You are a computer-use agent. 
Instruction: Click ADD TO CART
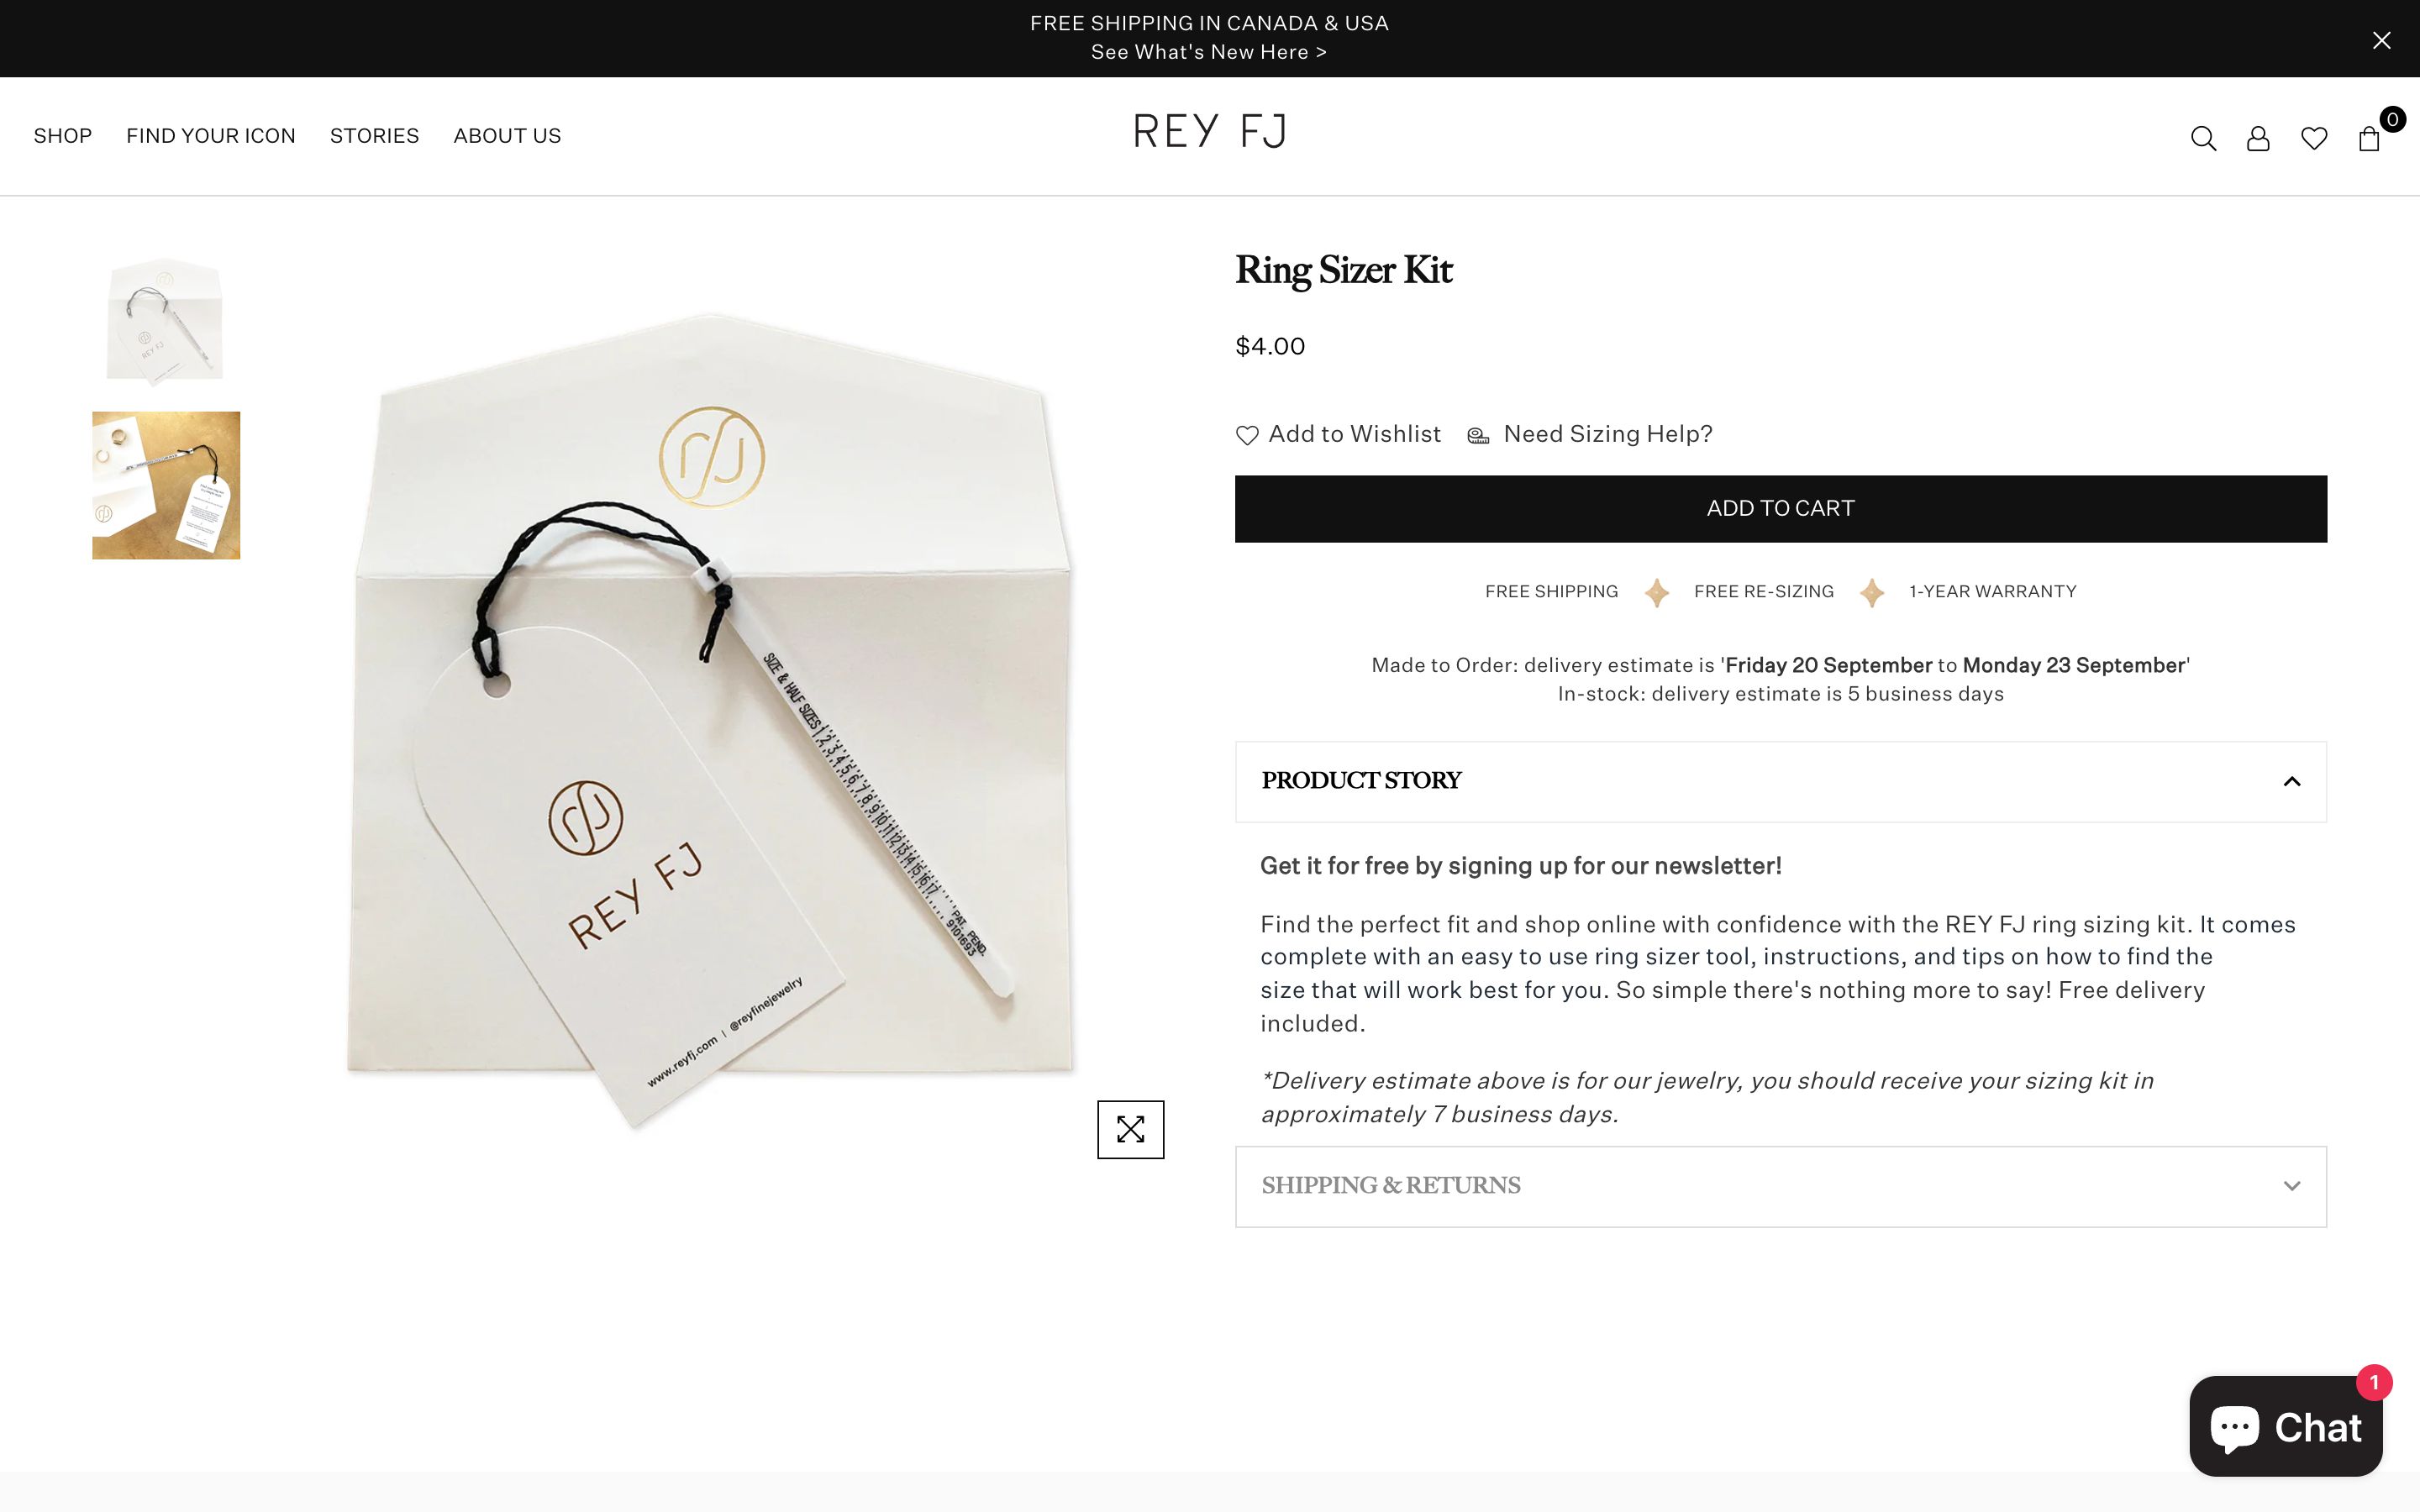click(x=1779, y=508)
